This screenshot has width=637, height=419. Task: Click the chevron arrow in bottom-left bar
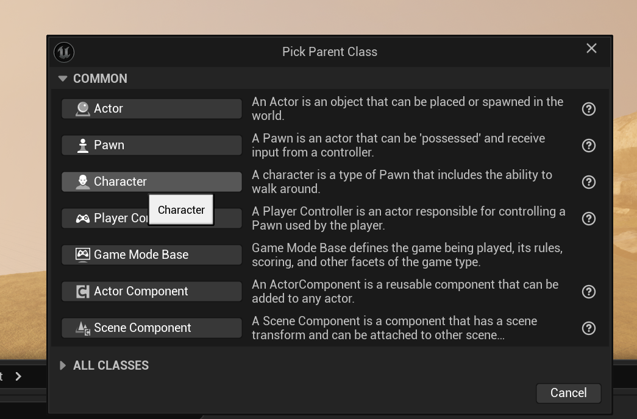(18, 376)
